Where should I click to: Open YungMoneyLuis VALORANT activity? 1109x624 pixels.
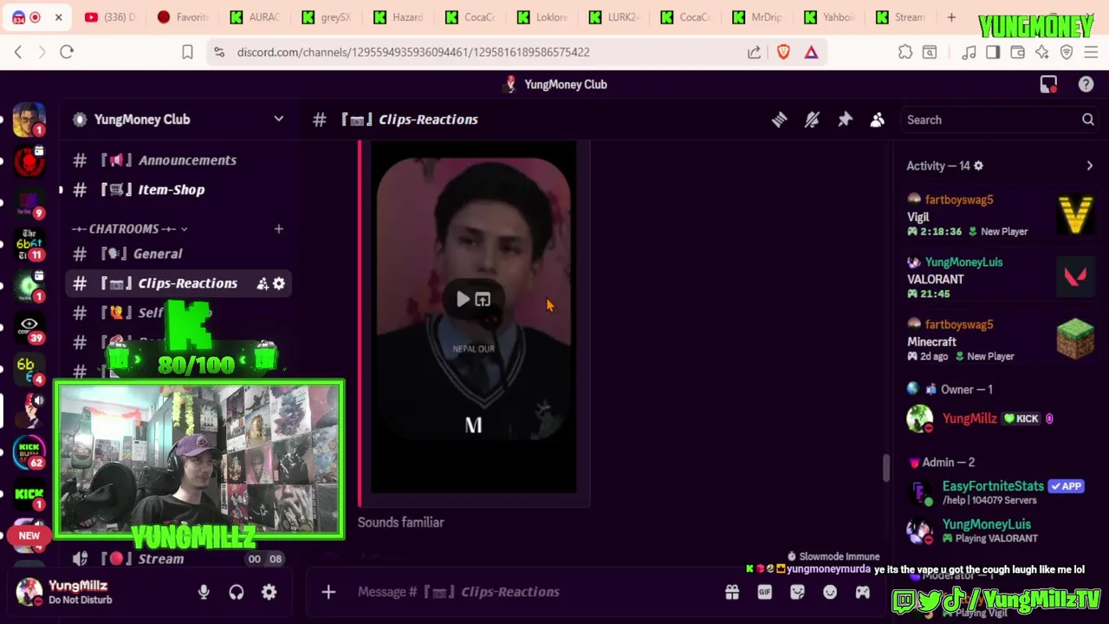tap(999, 277)
